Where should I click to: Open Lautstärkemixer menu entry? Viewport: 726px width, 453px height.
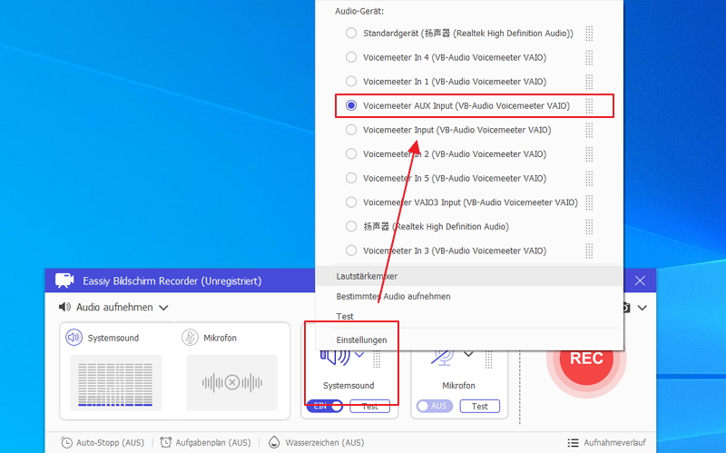[x=469, y=276]
